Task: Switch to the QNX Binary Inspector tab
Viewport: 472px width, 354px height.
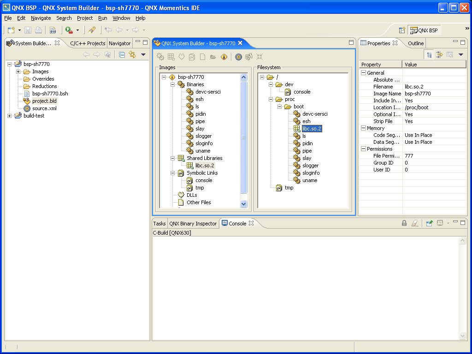Action: click(193, 224)
